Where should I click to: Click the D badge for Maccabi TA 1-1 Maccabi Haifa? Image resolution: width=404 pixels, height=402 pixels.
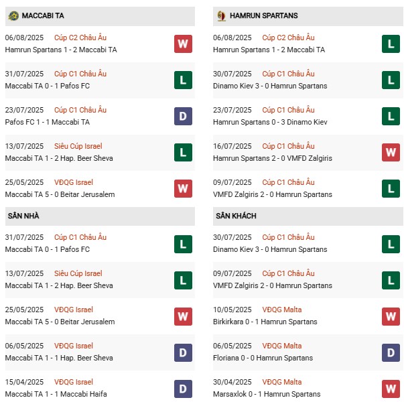pos(183,389)
